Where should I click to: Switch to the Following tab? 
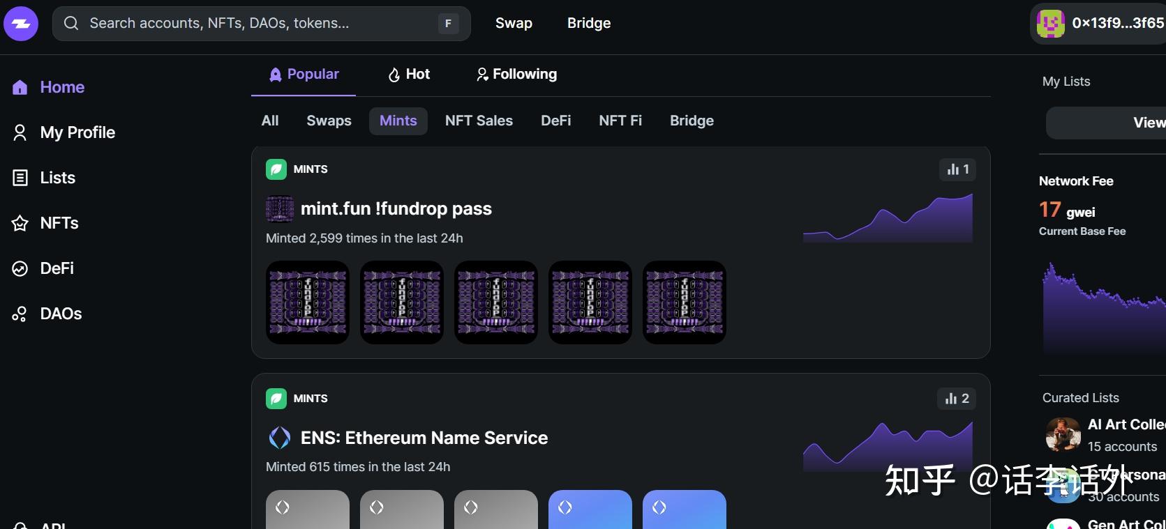point(516,75)
